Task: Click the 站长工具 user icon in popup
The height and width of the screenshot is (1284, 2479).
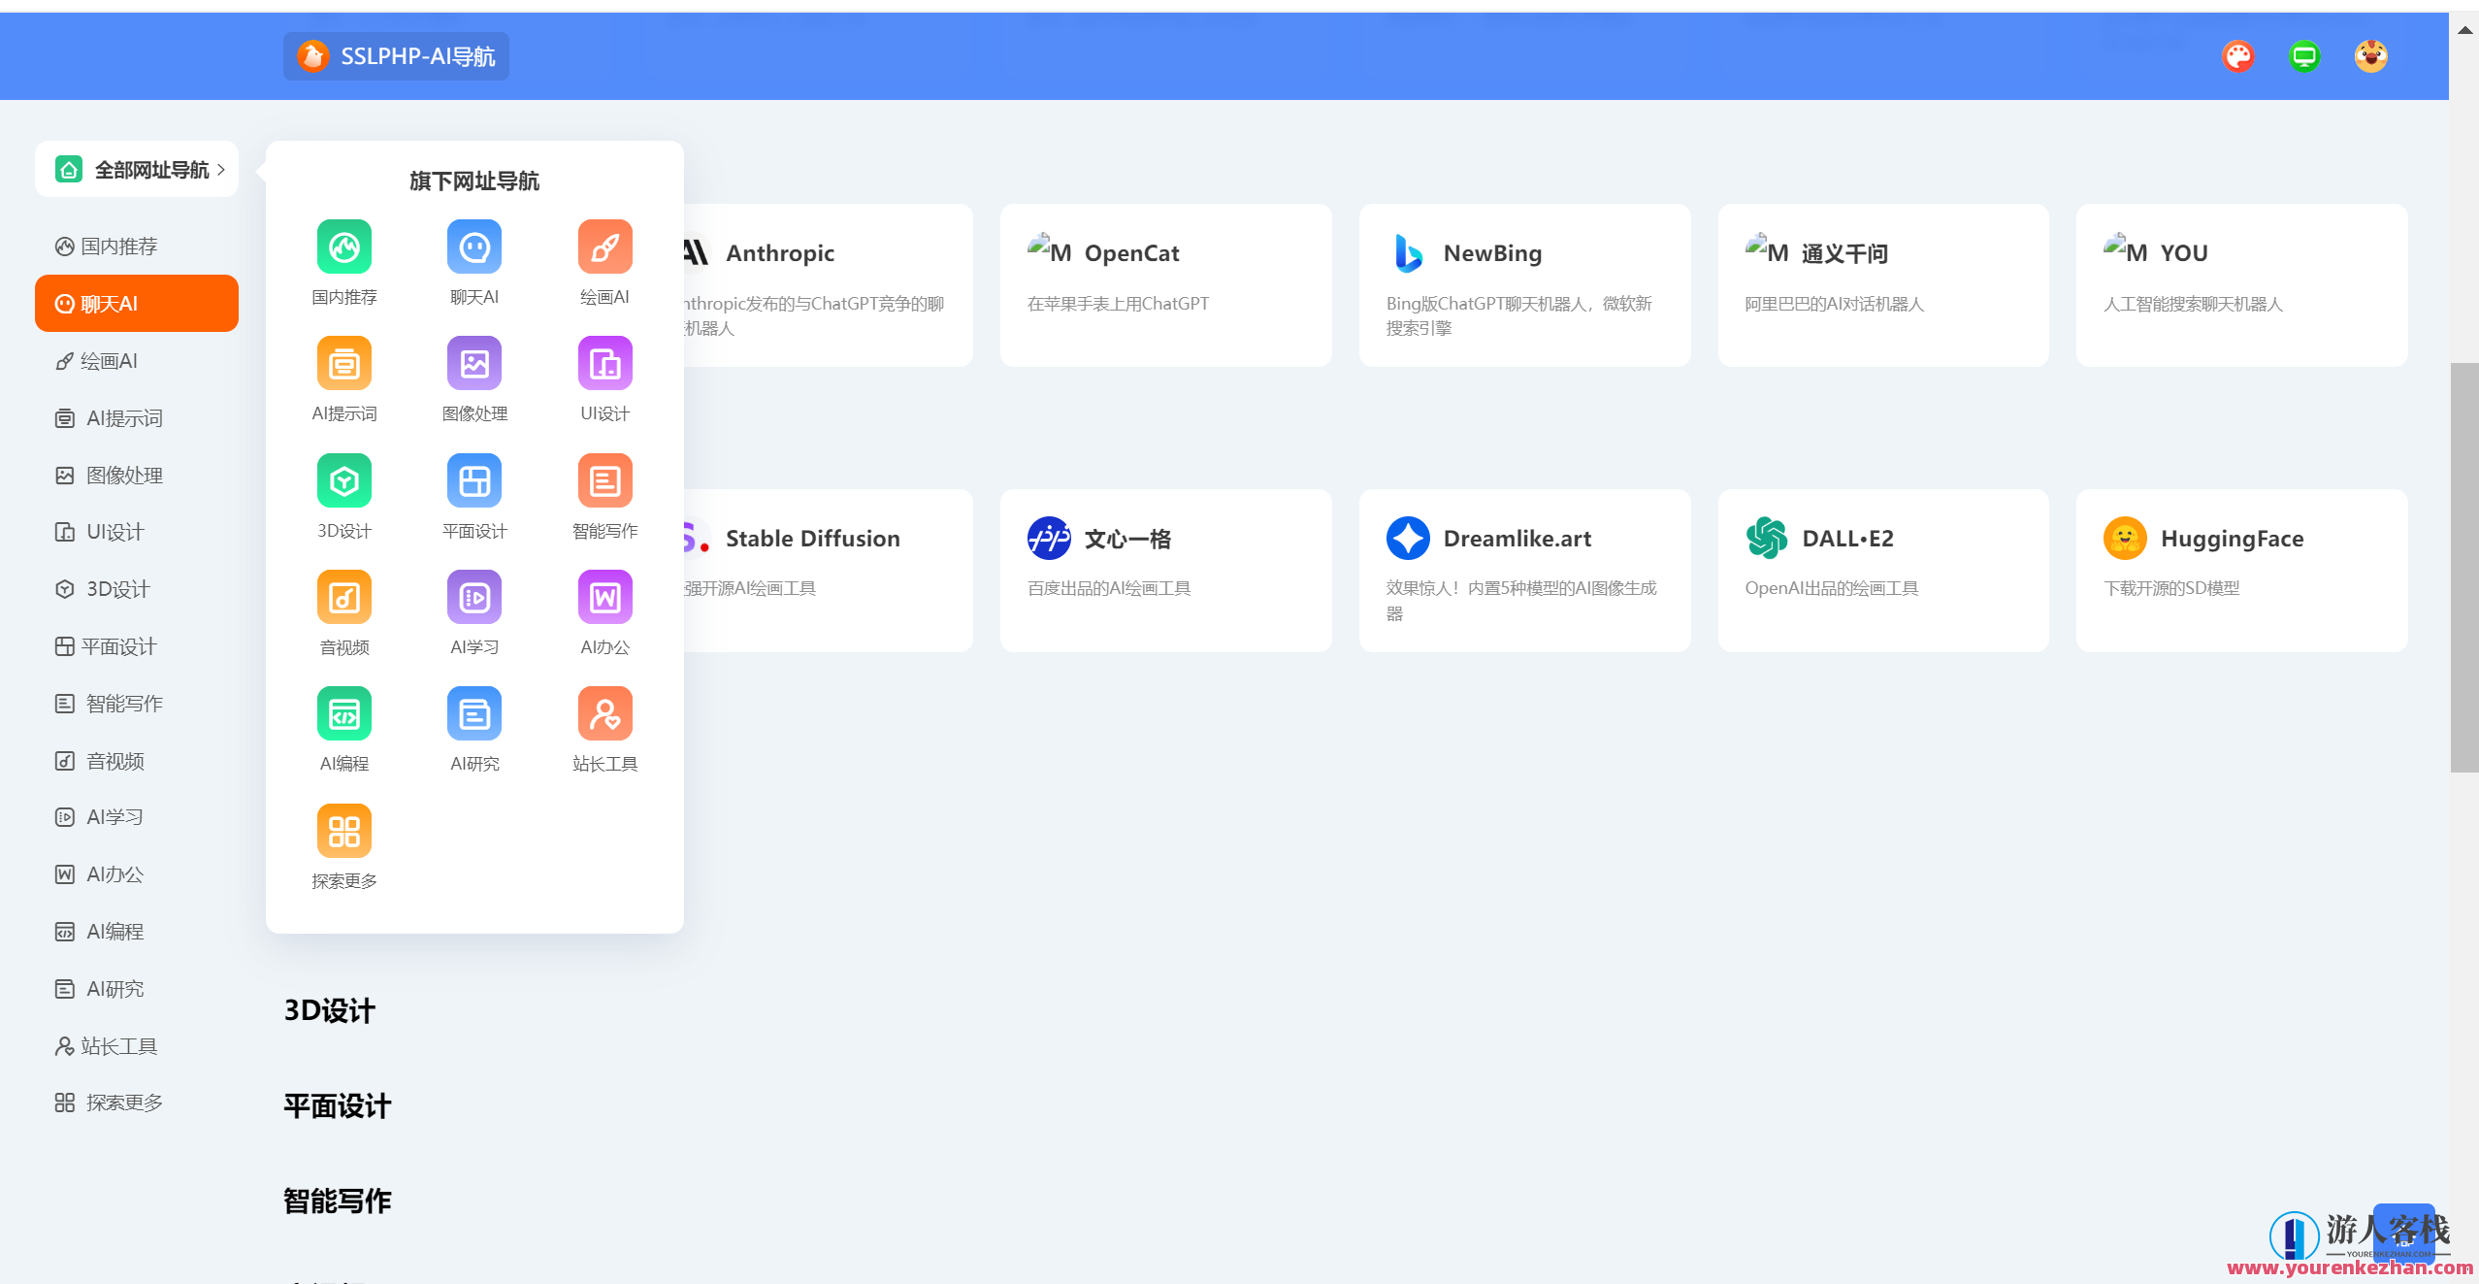Action: (x=604, y=714)
